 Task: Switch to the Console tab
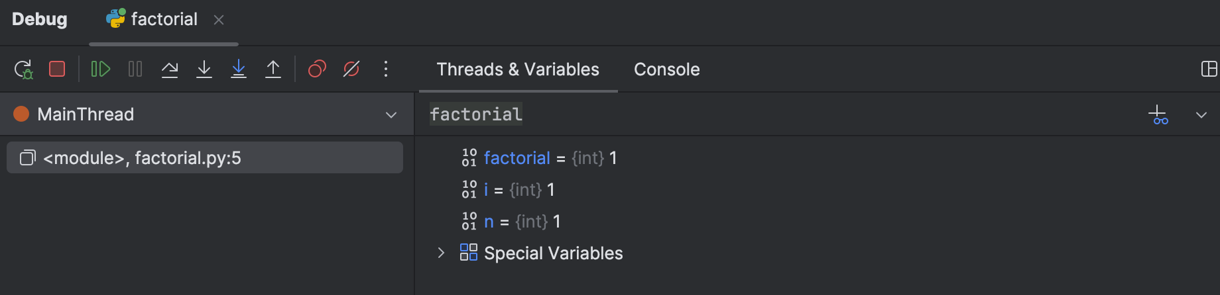point(666,69)
